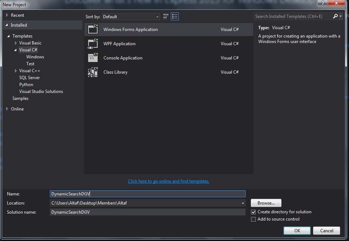Select the WPF Application template icon
Screen dimensions: 349x241
coord(93,44)
